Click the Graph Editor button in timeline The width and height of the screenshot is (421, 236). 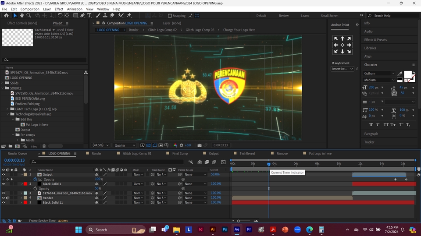(223, 162)
